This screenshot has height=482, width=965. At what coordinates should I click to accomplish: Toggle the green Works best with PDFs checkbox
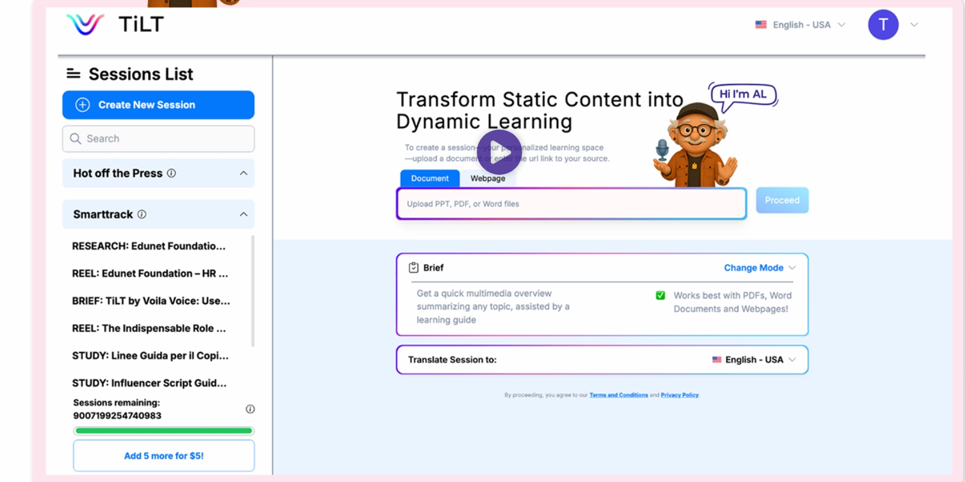click(660, 296)
